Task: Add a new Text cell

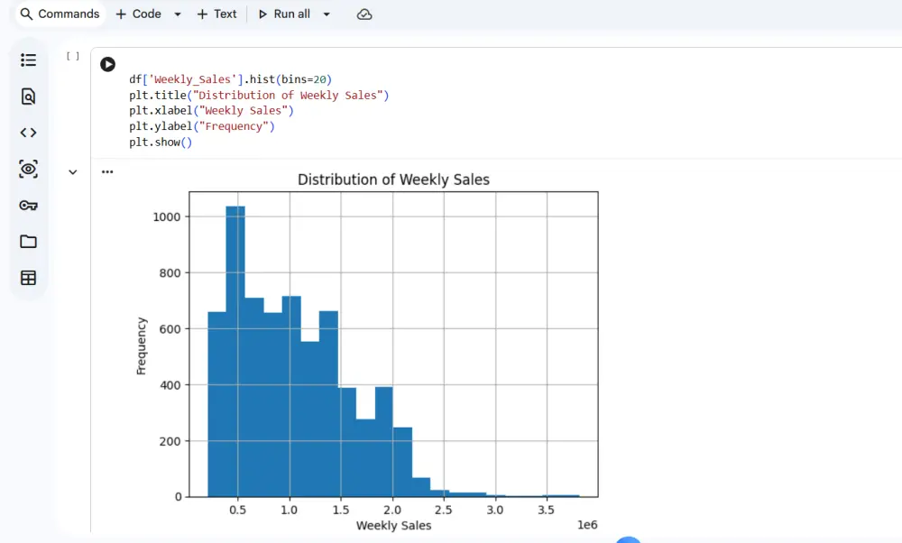Action: 216,14
